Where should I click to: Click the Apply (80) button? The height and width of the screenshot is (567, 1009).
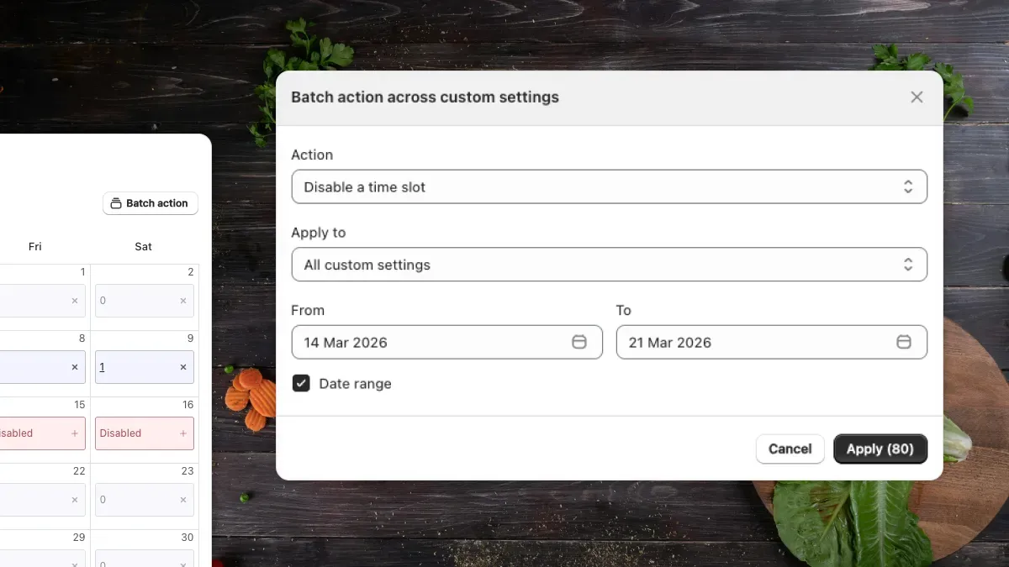click(x=880, y=449)
